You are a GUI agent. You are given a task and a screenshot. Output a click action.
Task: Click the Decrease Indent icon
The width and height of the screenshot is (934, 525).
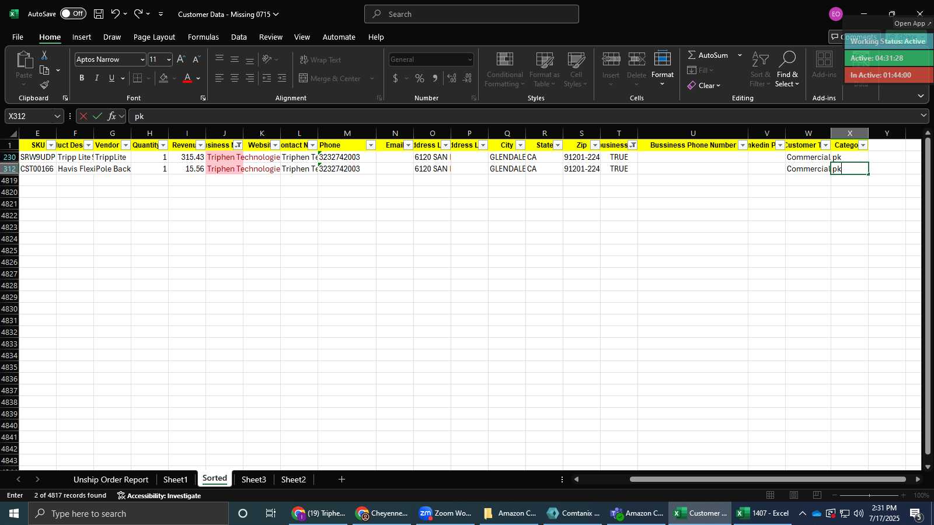267,78
